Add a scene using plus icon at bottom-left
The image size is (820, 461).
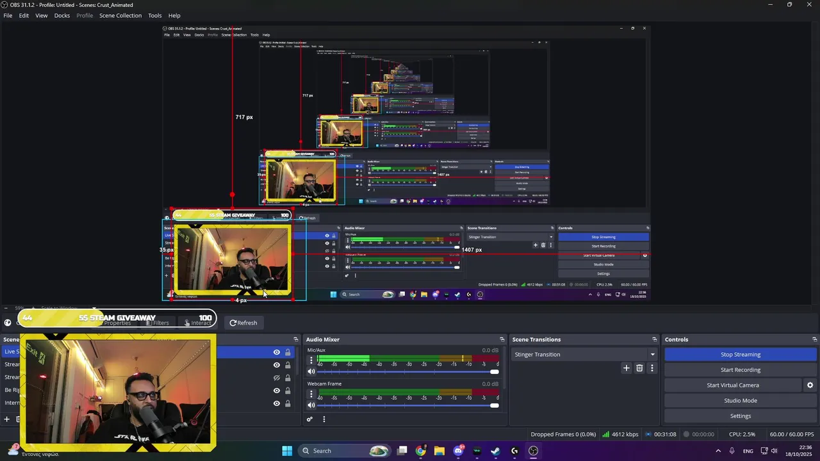[x=7, y=419]
